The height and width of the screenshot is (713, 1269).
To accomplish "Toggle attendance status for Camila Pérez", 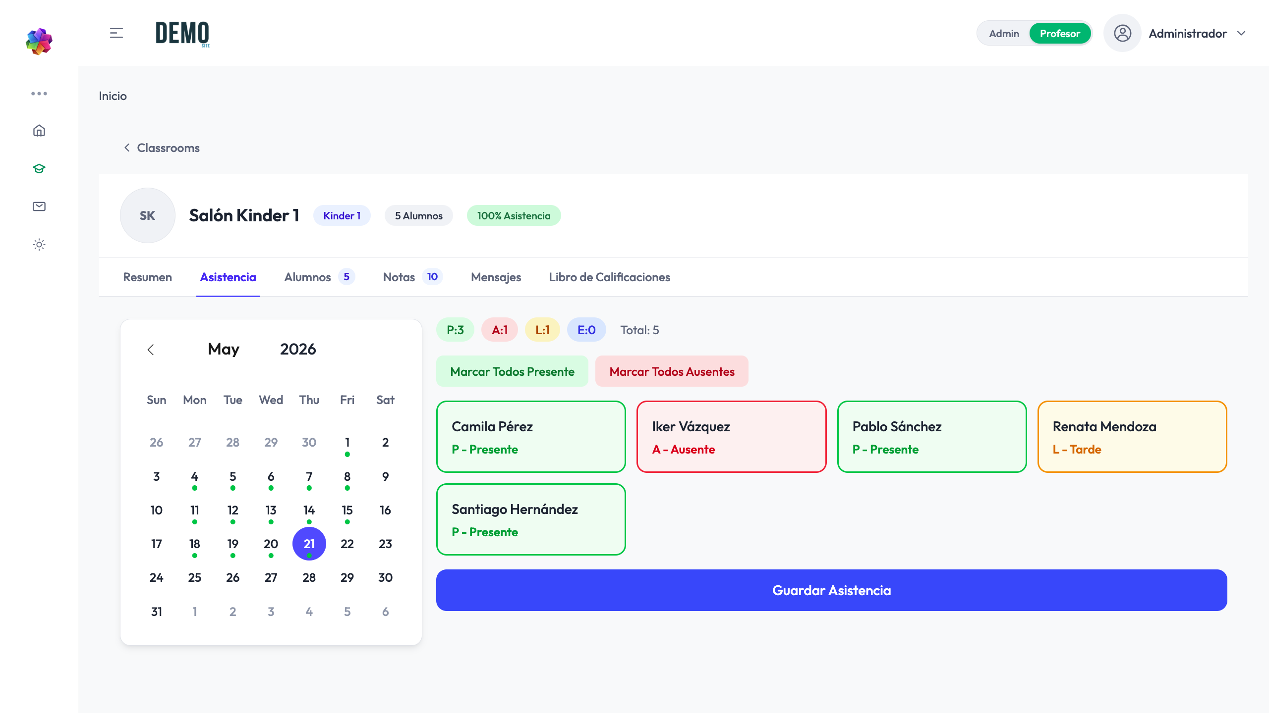I will (531, 437).
